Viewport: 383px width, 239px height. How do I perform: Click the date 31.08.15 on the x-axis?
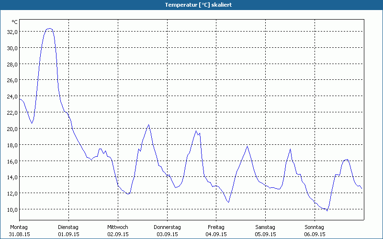click(x=19, y=235)
